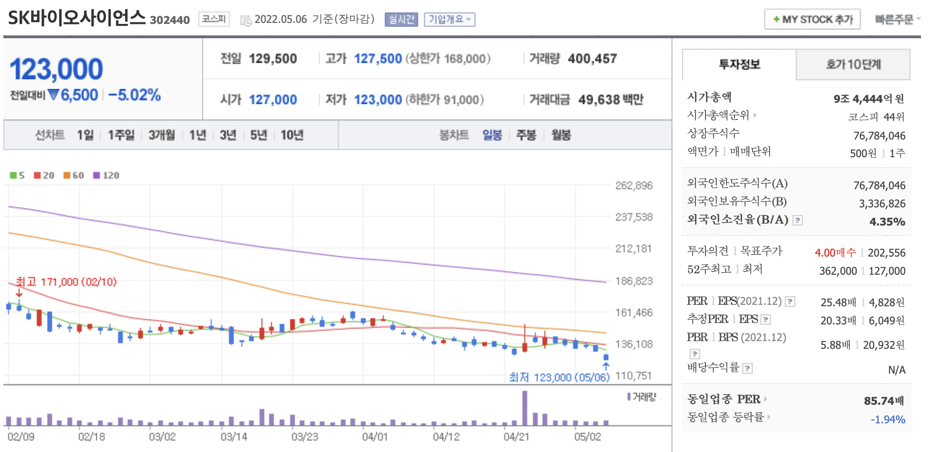Select the 3년 line chart period
The width and height of the screenshot is (932, 452).
[228, 135]
